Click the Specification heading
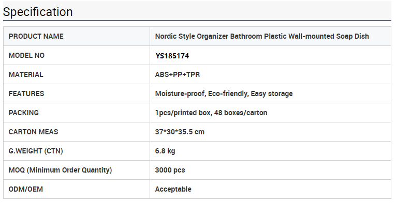The image size is (396, 203). click(38, 12)
